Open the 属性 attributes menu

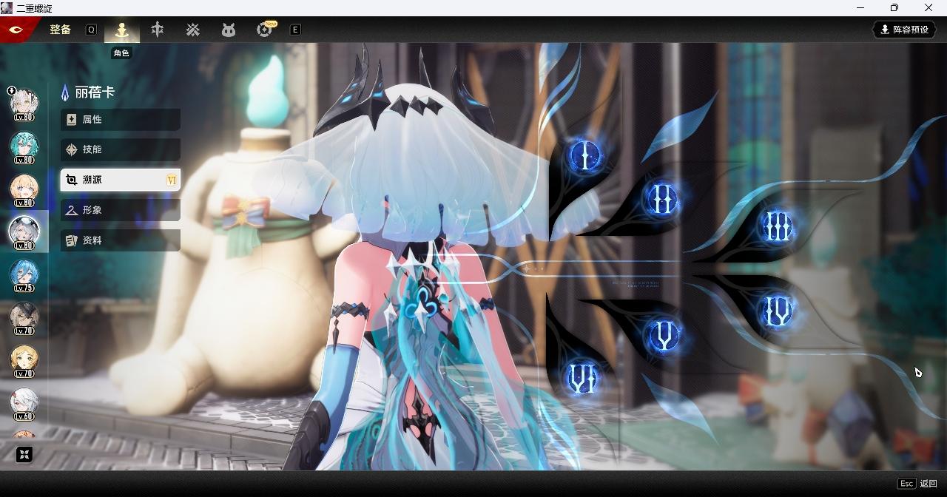coord(121,120)
